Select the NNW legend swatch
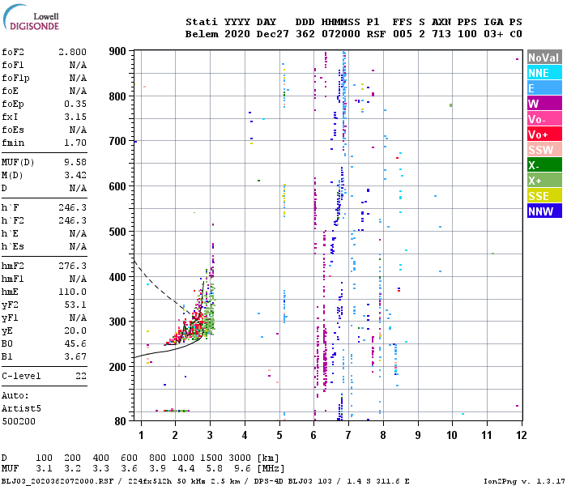The height and width of the screenshot is (486, 567). point(544,211)
